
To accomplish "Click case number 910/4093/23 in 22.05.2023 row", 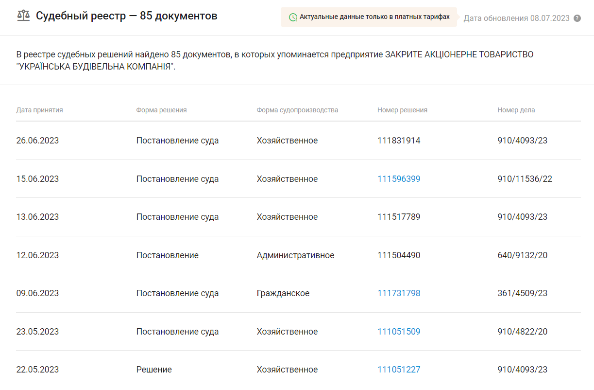I will pyautogui.click(x=522, y=370).
